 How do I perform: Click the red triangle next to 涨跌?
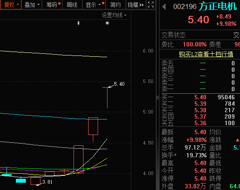click(237, 140)
